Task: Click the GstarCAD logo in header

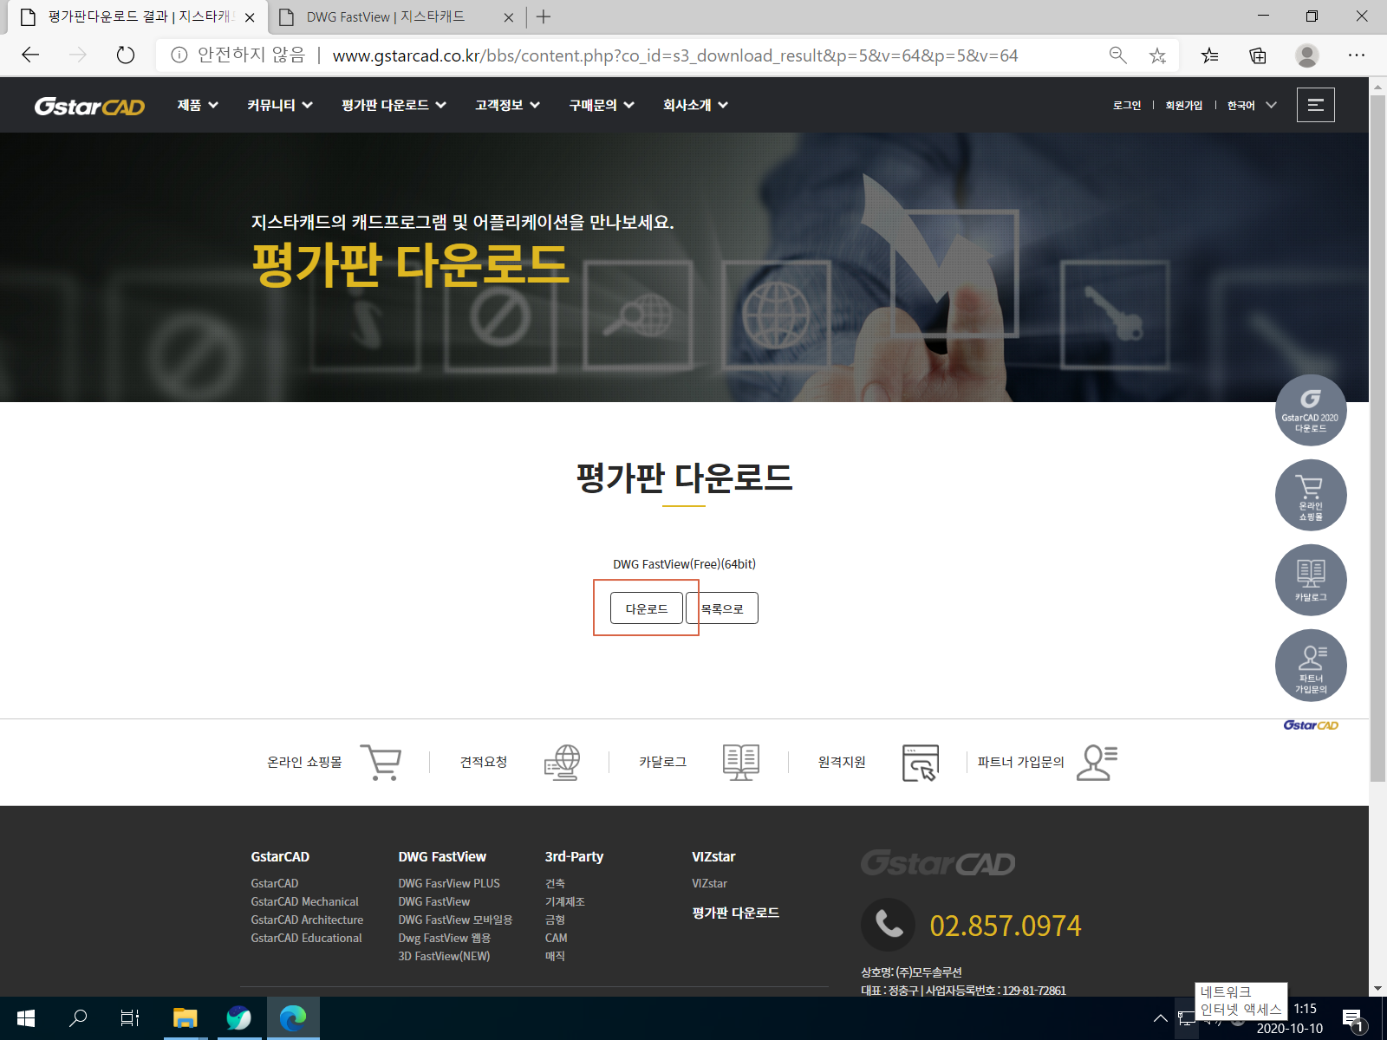Action: point(89,106)
